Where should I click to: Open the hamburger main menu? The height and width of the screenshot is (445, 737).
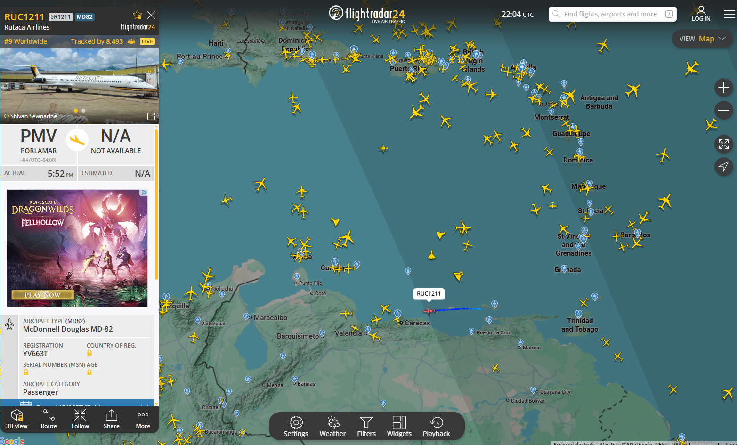pyautogui.click(x=729, y=14)
